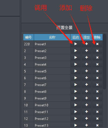This screenshot has width=108, height=128.
Task: Call Preset1 with the play icon
Action: pos(76,44)
